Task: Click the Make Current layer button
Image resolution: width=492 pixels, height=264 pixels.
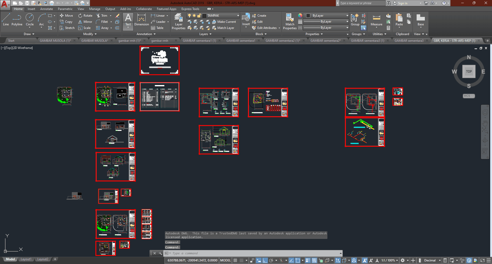Action: click(224, 22)
